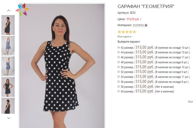Rate the product with the fifth star
The image size is (193, 128).
(135, 32)
